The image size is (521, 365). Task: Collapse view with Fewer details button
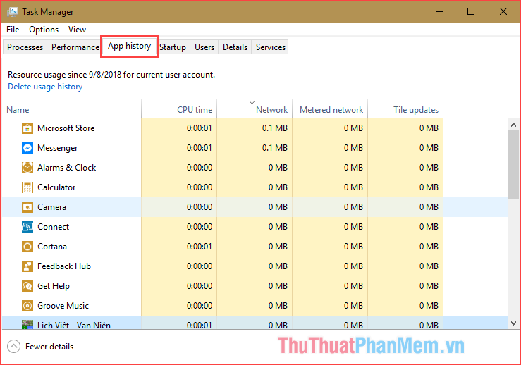(40, 347)
